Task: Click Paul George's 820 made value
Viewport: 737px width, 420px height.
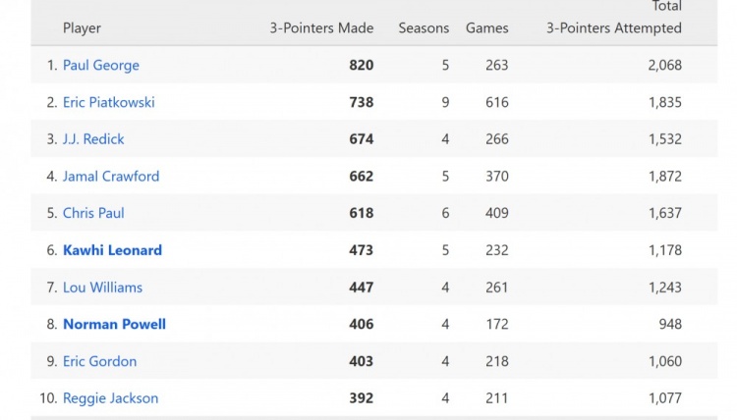Action: click(x=361, y=66)
